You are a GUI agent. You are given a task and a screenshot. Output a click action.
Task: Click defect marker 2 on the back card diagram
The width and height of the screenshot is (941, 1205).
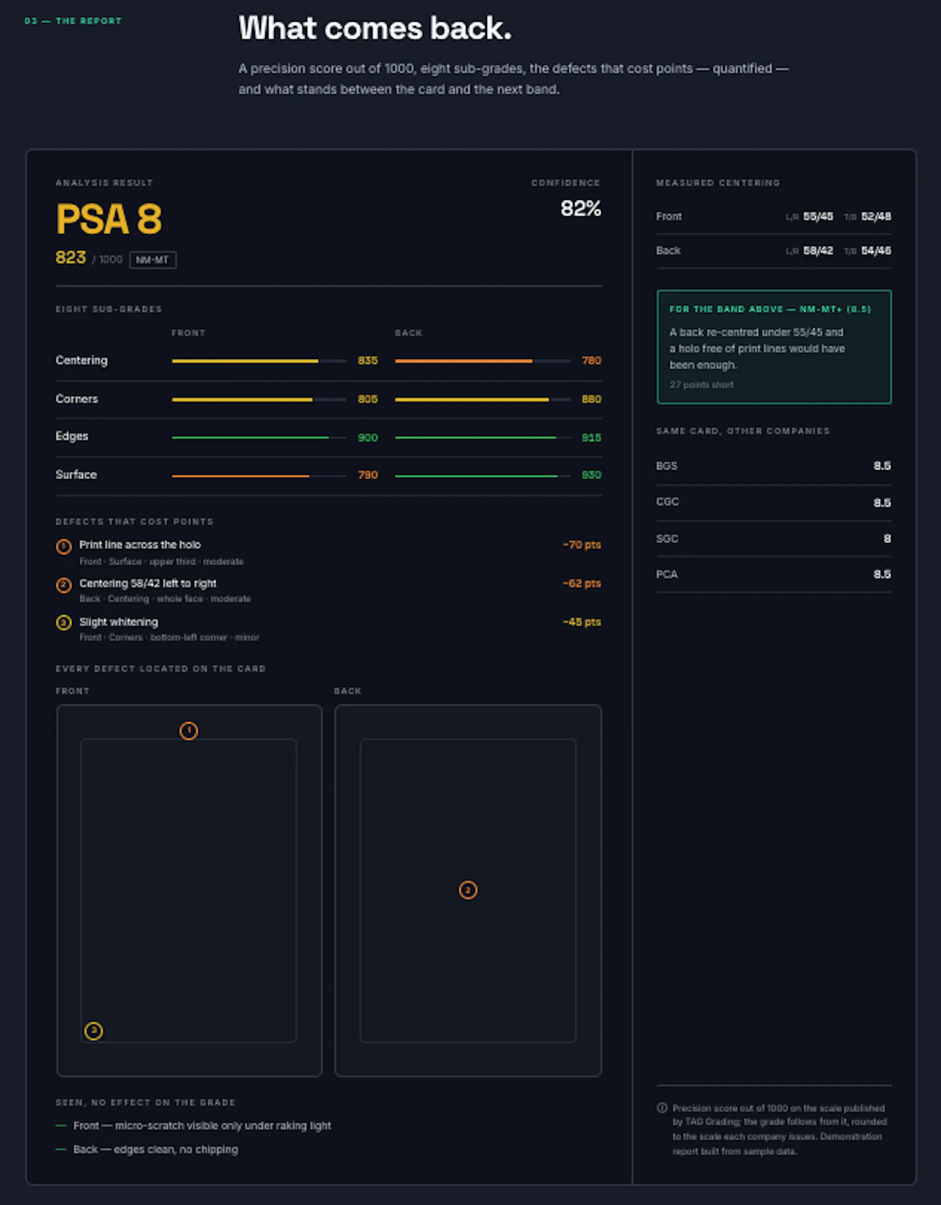[468, 890]
